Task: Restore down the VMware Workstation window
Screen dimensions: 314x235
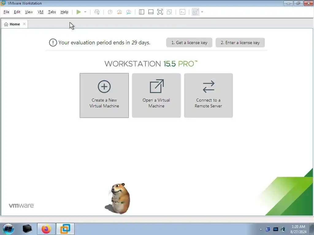Action: [x=298, y=3]
